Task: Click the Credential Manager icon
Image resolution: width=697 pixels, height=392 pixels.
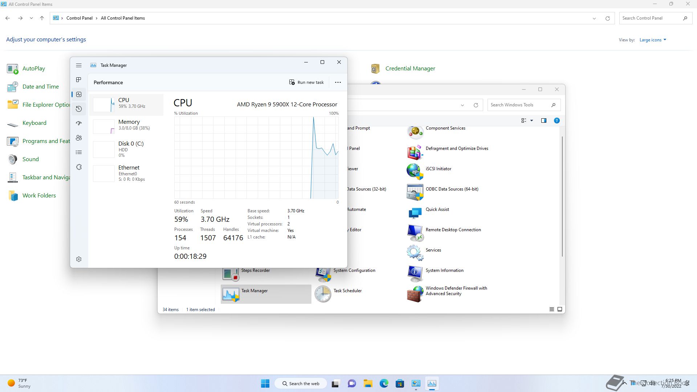Action: click(x=375, y=69)
